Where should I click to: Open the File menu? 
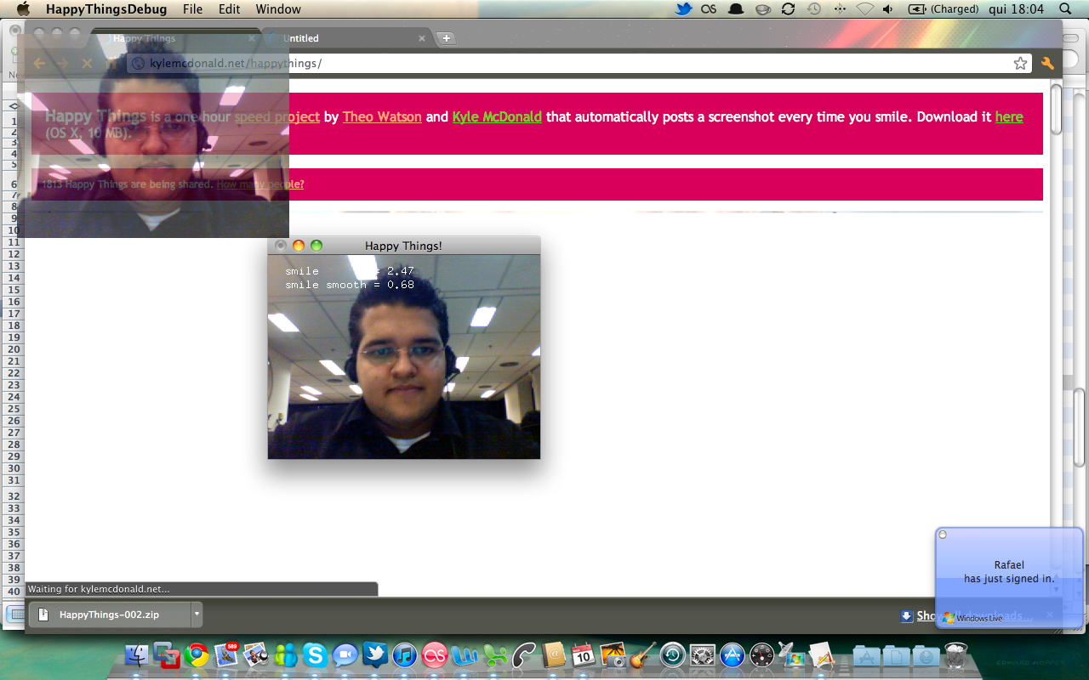point(192,9)
